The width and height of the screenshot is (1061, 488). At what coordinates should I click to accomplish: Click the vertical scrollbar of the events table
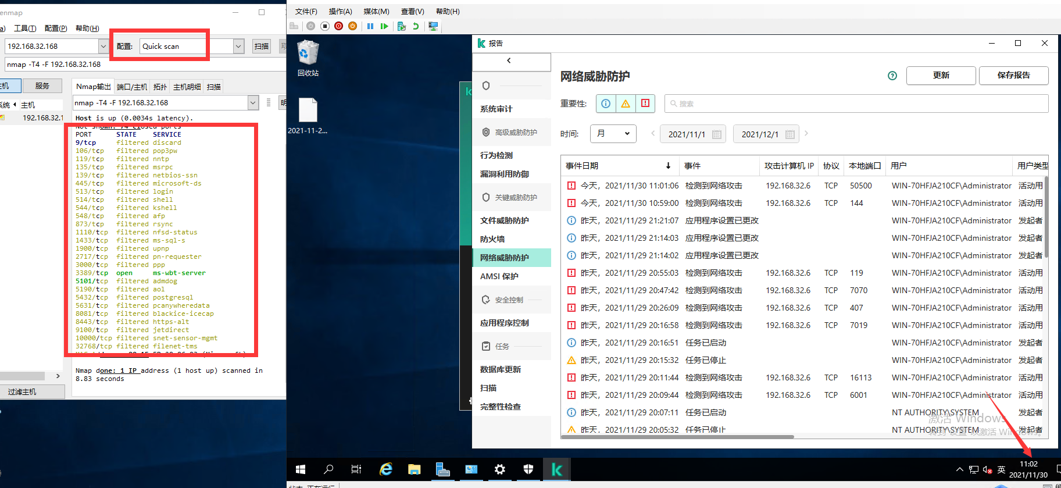coord(1046,217)
